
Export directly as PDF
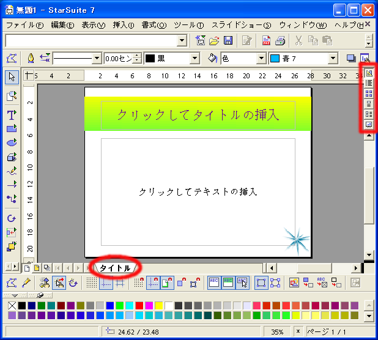point(266,40)
